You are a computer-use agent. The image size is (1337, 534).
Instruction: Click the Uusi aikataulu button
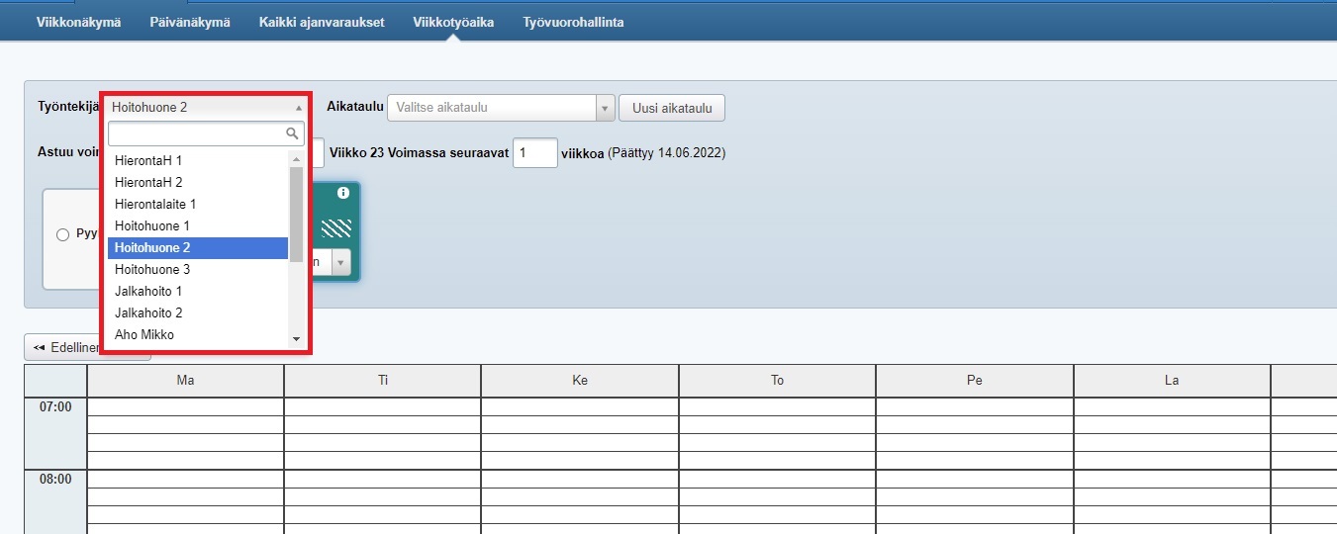(671, 108)
